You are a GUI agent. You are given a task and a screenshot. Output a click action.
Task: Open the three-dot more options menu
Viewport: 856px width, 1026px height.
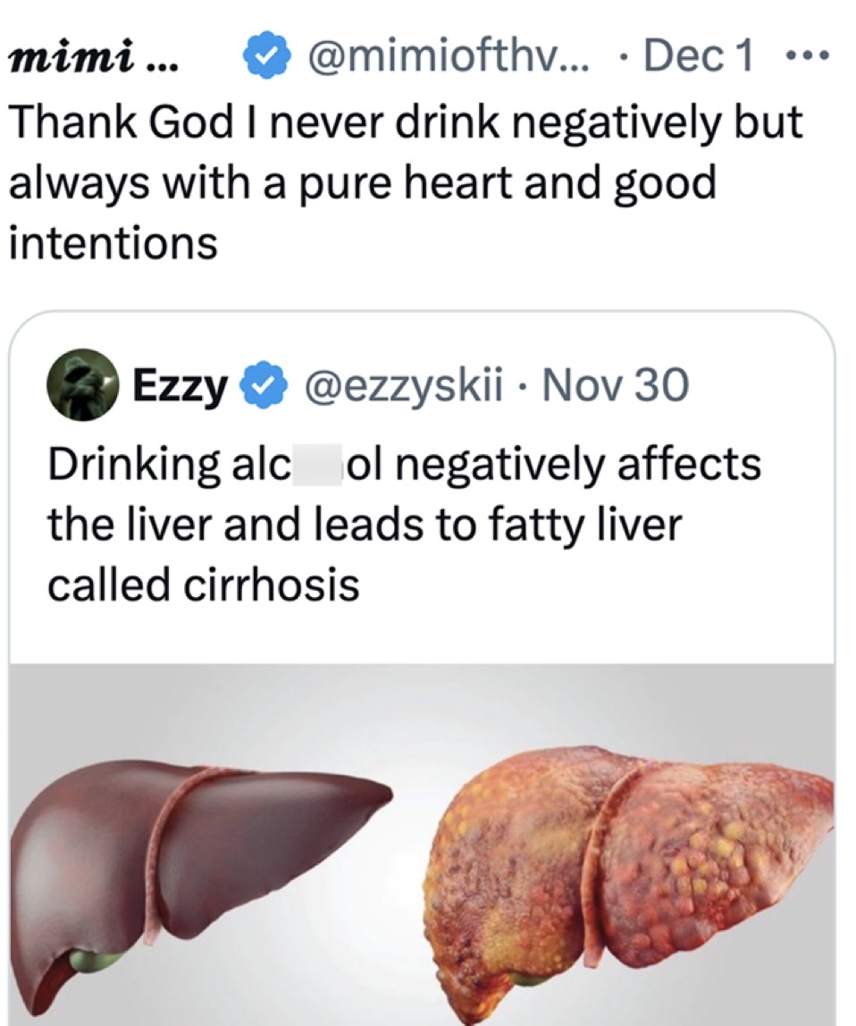pos(810,58)
